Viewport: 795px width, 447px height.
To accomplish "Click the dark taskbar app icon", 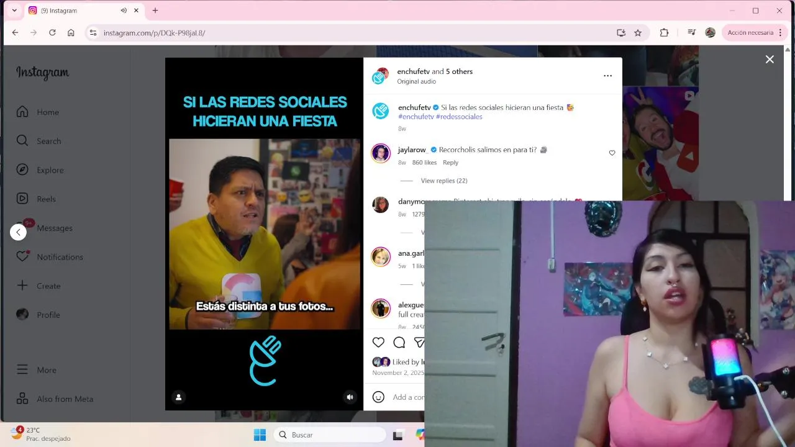I will pyautogui.click(x=398, y=435).
